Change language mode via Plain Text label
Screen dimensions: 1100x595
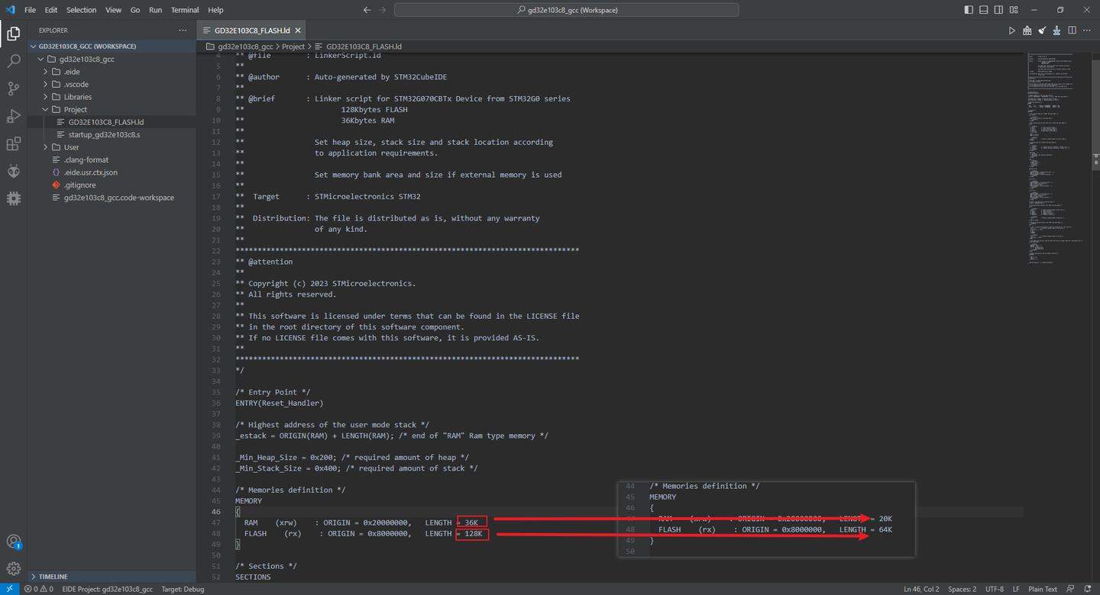click(x=1043, y=588)
